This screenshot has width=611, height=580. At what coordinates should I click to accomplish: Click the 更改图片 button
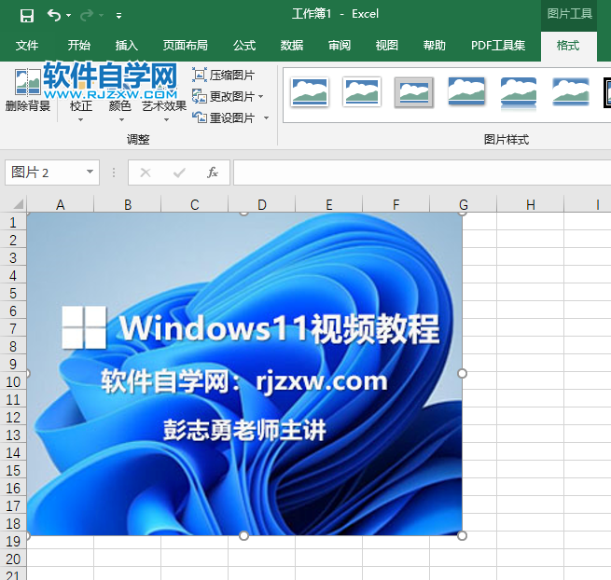click(x=223, y=96)
